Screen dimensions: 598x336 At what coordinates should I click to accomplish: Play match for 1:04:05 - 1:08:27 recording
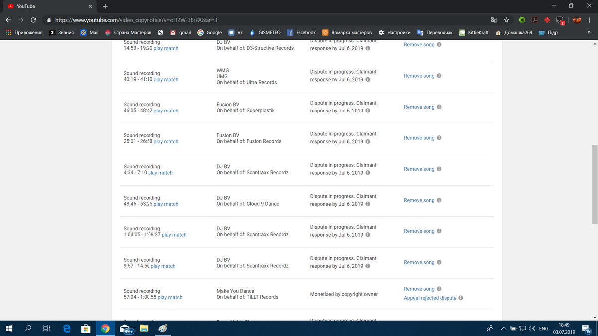coord(174,235)
